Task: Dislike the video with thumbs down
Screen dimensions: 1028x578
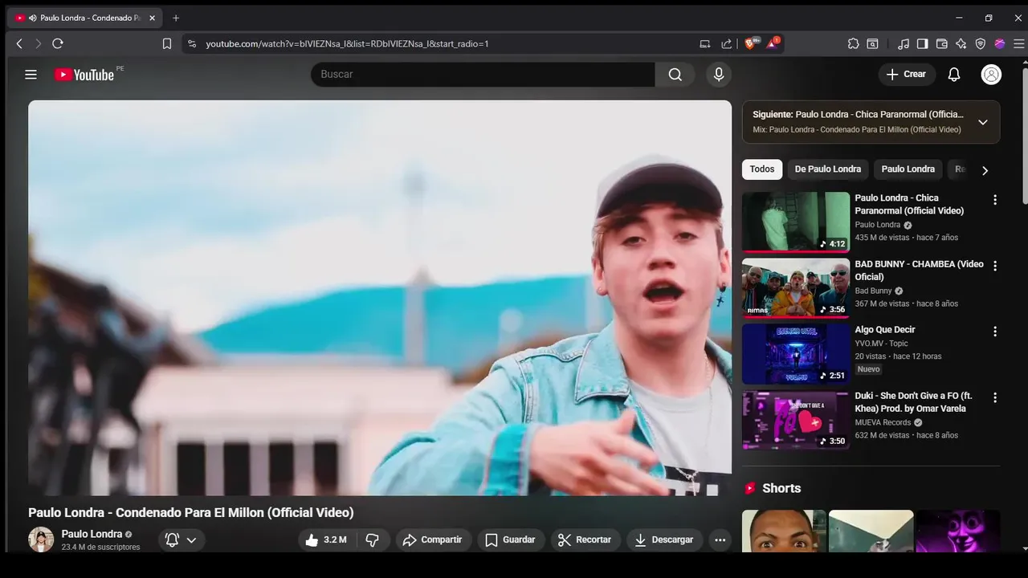Action: point(373,540)
